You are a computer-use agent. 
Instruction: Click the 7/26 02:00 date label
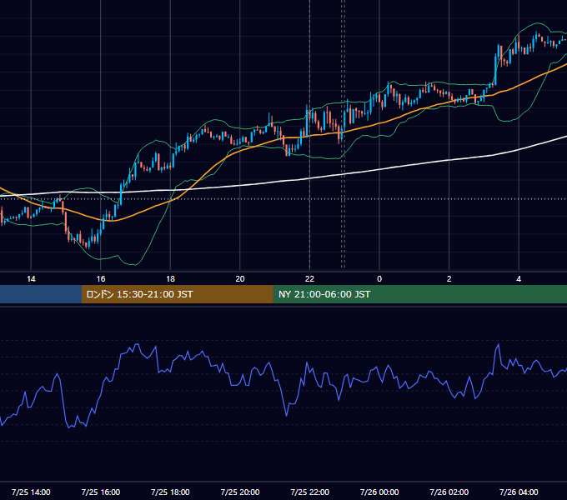[449, 492]
